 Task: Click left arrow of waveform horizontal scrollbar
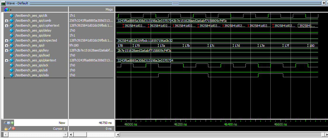pos(118,134)
